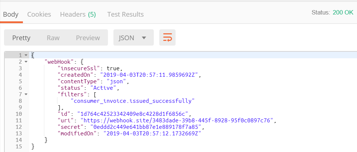Switch to the Test Results tab
Image resolution: width=357 pixels, height=152 pixels.
125,14
